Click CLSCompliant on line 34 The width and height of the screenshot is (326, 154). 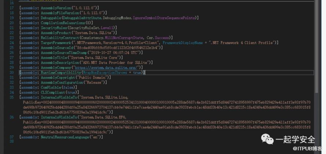[53, 92]
